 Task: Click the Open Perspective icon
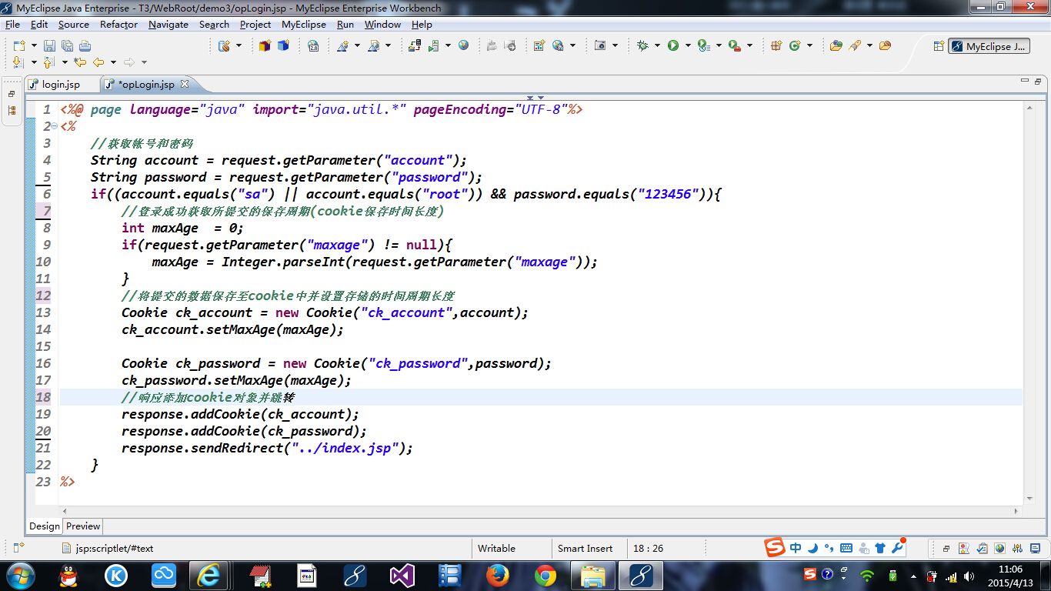939,46
